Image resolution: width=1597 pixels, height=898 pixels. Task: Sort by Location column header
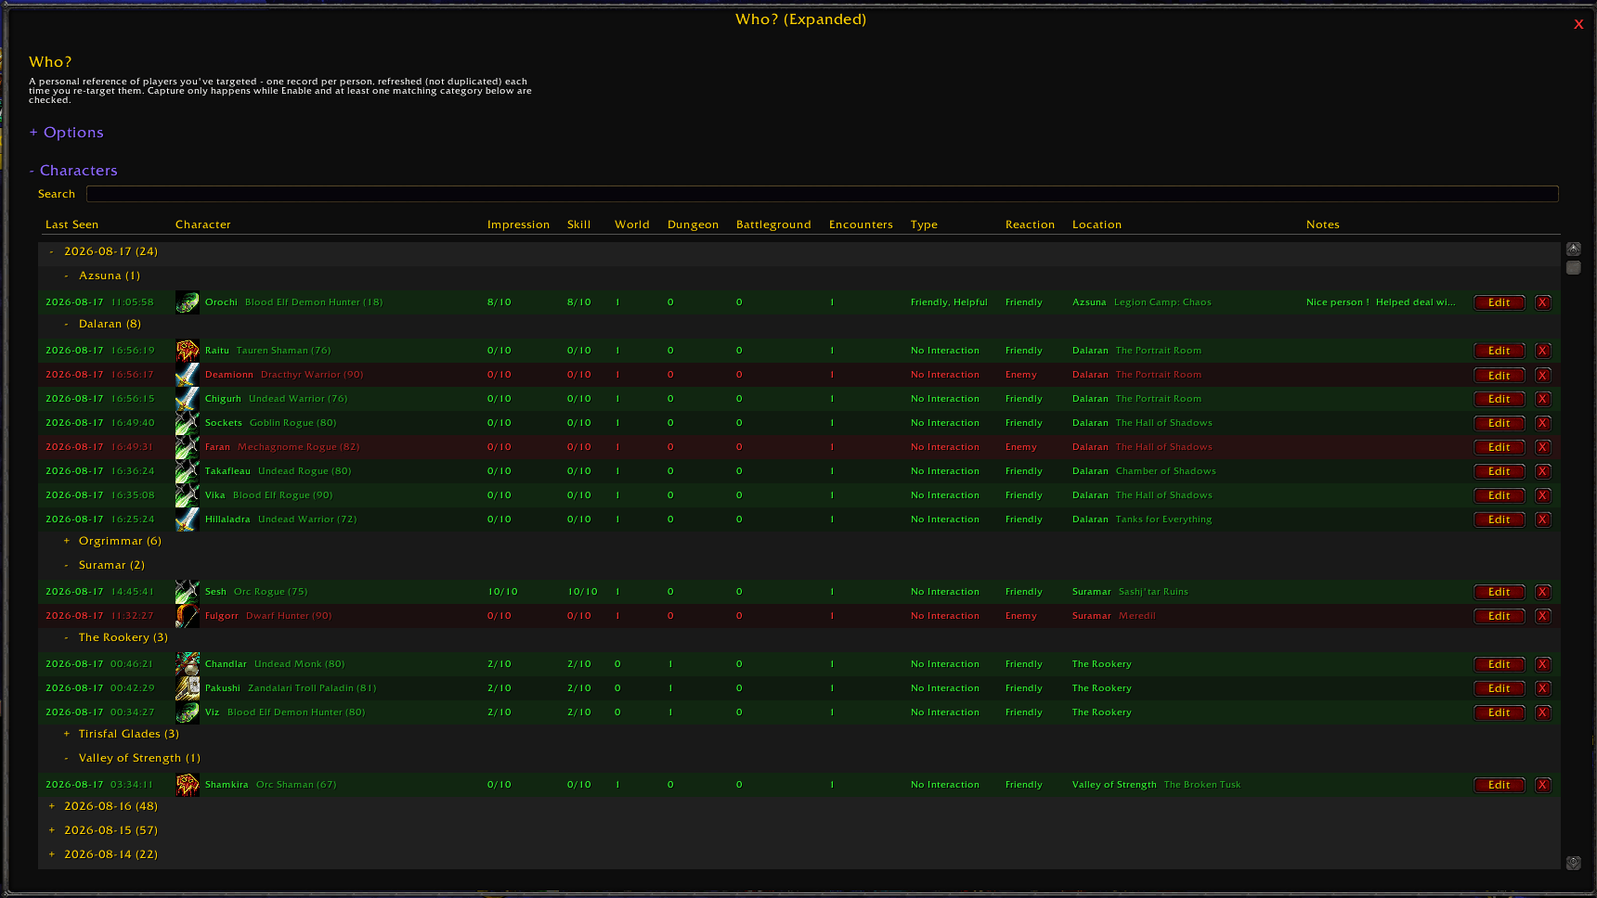[x=1097, y=224]
